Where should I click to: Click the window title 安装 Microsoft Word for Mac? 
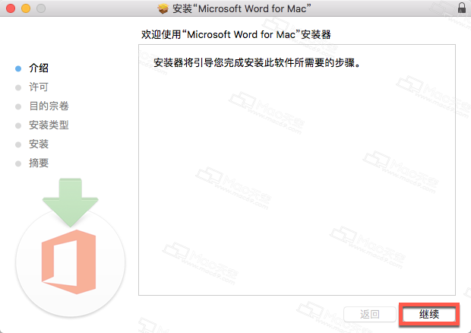click(242, 8)
